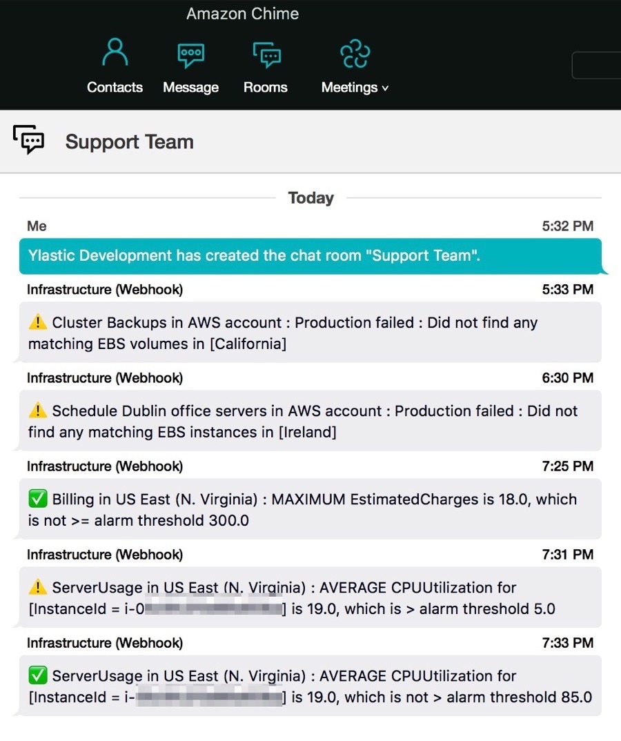The width and height of the screenshot is (621, 741).
Task: Click Infrastructure (Webhook) sender at 5:33 PM
Action: pyautogui.click(x=105, y=289)
